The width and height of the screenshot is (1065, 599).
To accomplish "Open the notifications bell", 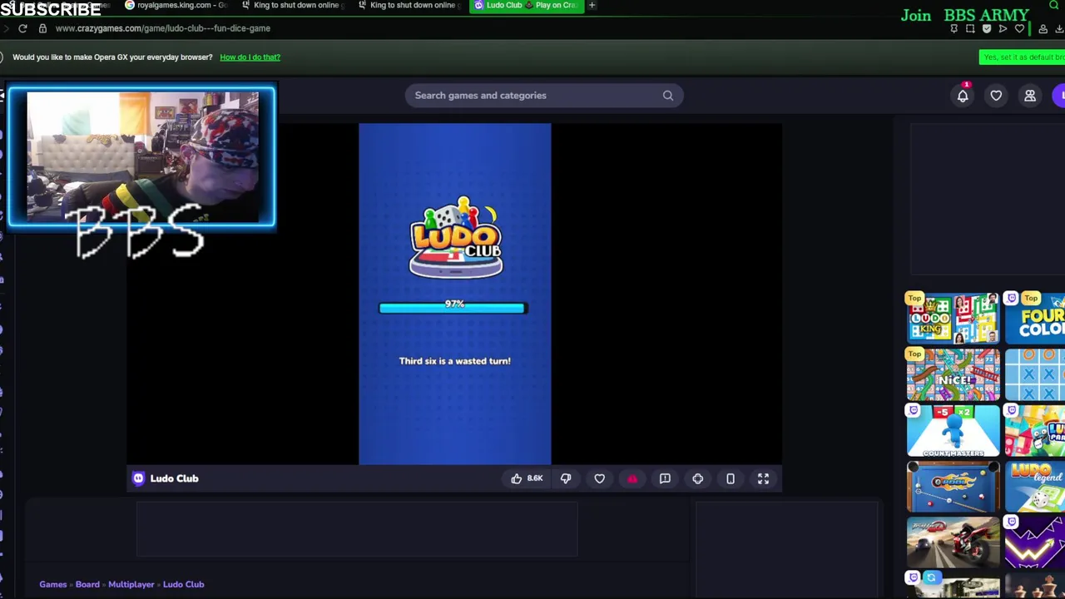I will tap(963, 96).
